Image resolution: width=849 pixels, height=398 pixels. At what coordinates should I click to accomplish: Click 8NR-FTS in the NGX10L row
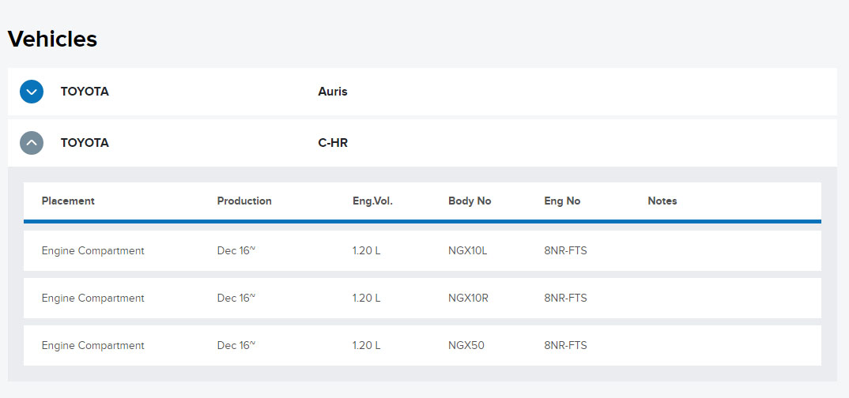[565, 251]
